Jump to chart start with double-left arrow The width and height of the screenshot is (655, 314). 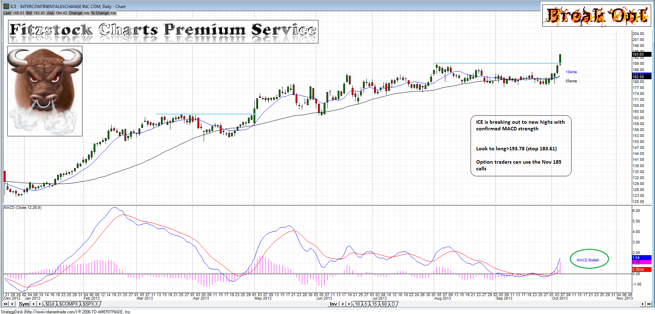(6, 304)
